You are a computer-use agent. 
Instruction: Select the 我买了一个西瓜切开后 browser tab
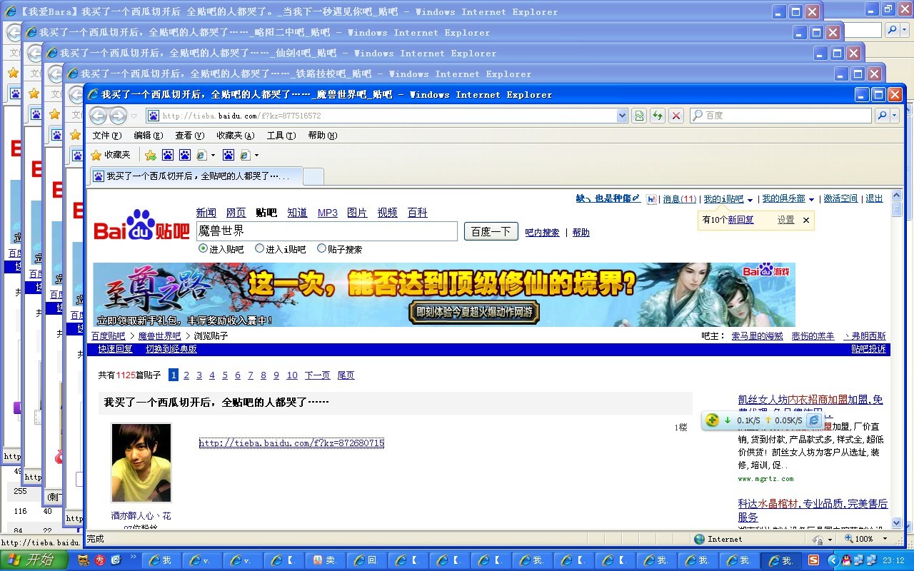[196, 176]
